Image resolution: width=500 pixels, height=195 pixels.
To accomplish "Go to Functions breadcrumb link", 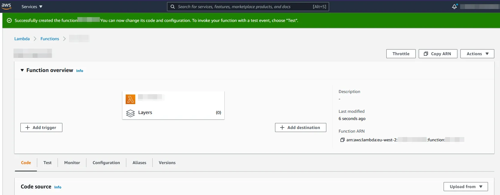I will coord(50,39).
